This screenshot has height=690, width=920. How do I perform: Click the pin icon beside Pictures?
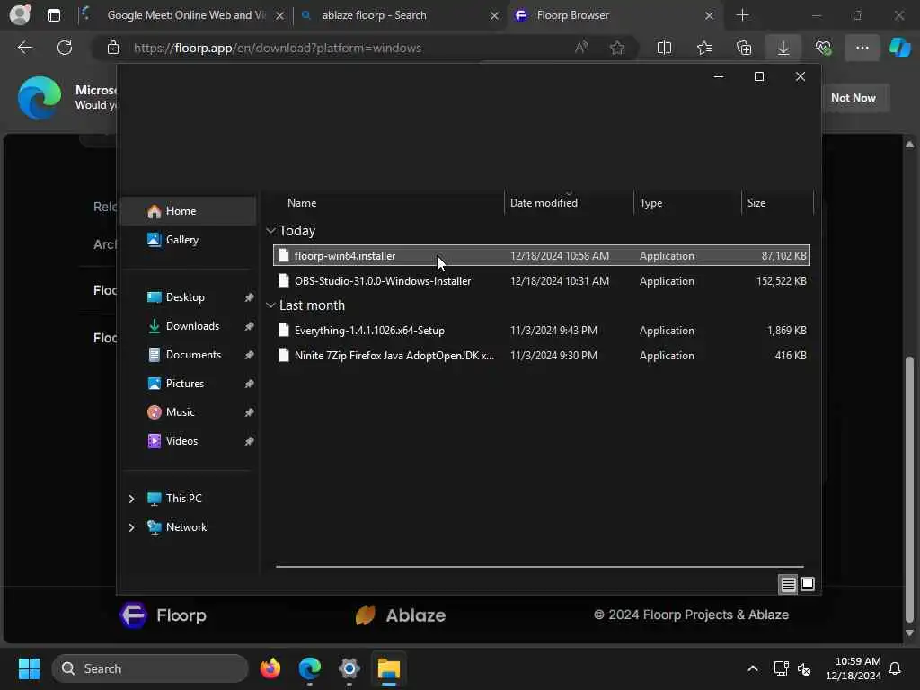[x=250, y=384]
